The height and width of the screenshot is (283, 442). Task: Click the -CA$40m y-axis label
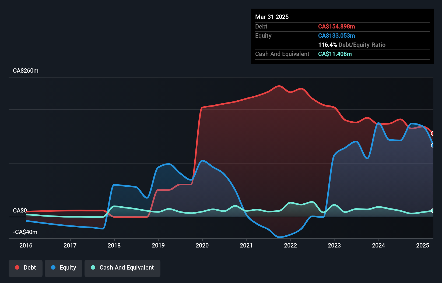pyautogui.click(x=25, y=232)
